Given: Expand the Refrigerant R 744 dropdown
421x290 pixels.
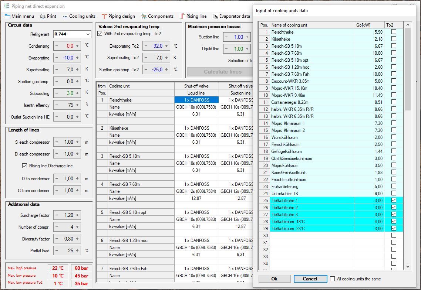Looking at the screenshot, I should coord(88,34).
